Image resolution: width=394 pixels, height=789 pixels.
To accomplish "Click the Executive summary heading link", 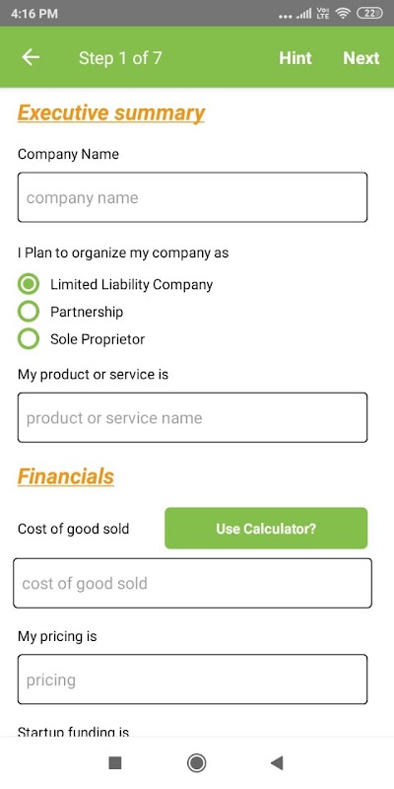I will pyautogui.click(x=111, y=112).
